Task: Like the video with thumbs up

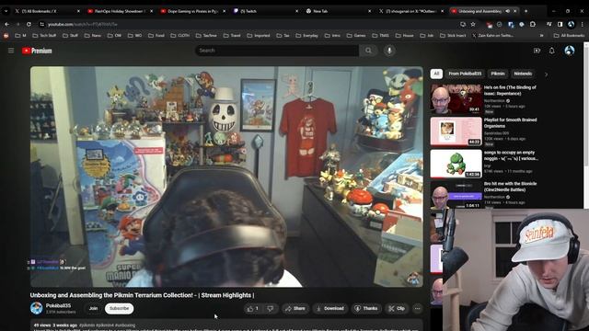Action: (253, 309)
